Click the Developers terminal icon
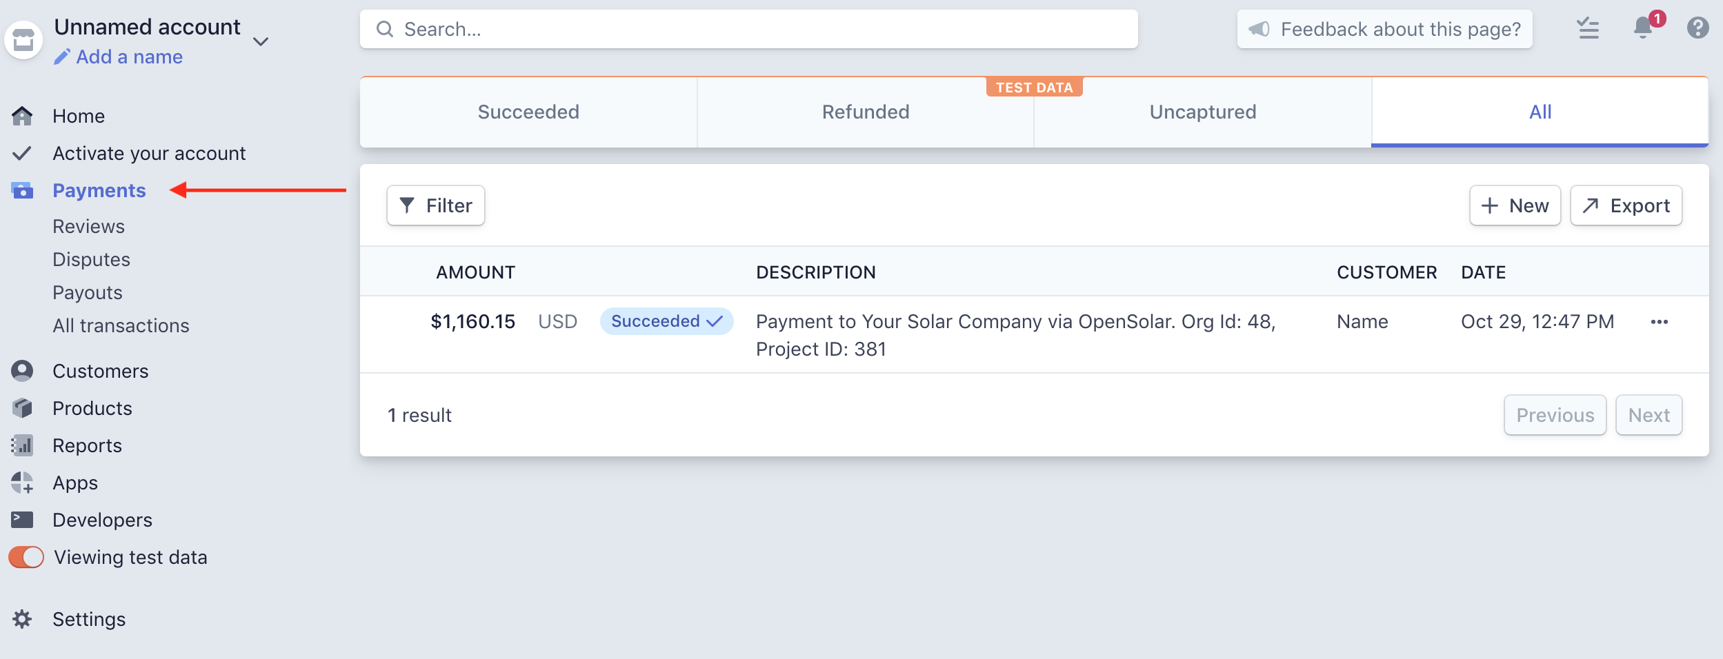1723x659 pixels. 22,520
